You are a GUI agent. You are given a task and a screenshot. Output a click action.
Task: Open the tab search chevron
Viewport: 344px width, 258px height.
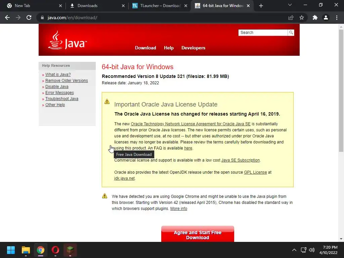pos(290,5)
